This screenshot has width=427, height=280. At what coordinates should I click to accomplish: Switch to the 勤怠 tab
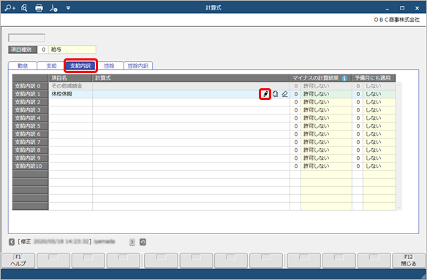pyautogui.click(x=23, y=66)
